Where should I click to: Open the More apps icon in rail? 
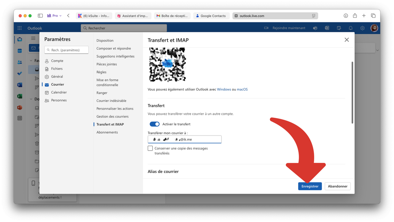point(20,118)
